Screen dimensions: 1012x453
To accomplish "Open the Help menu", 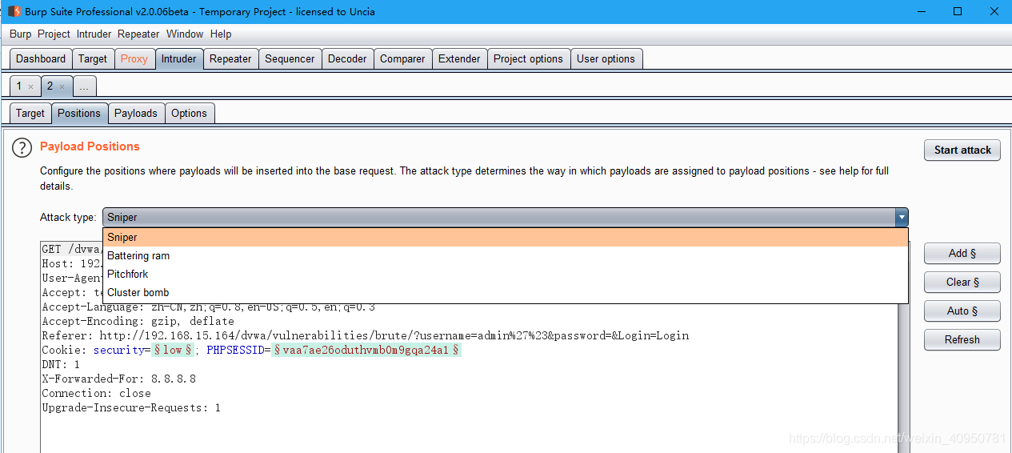I will pyautogui.click(x=221, y=34).
